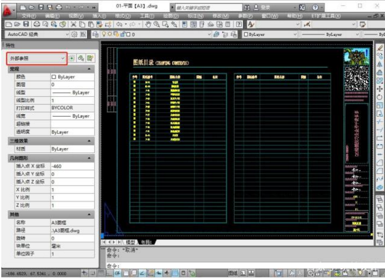Click the command line input field
The width and height of the screenshot is (385, 278).
point(246,266)
